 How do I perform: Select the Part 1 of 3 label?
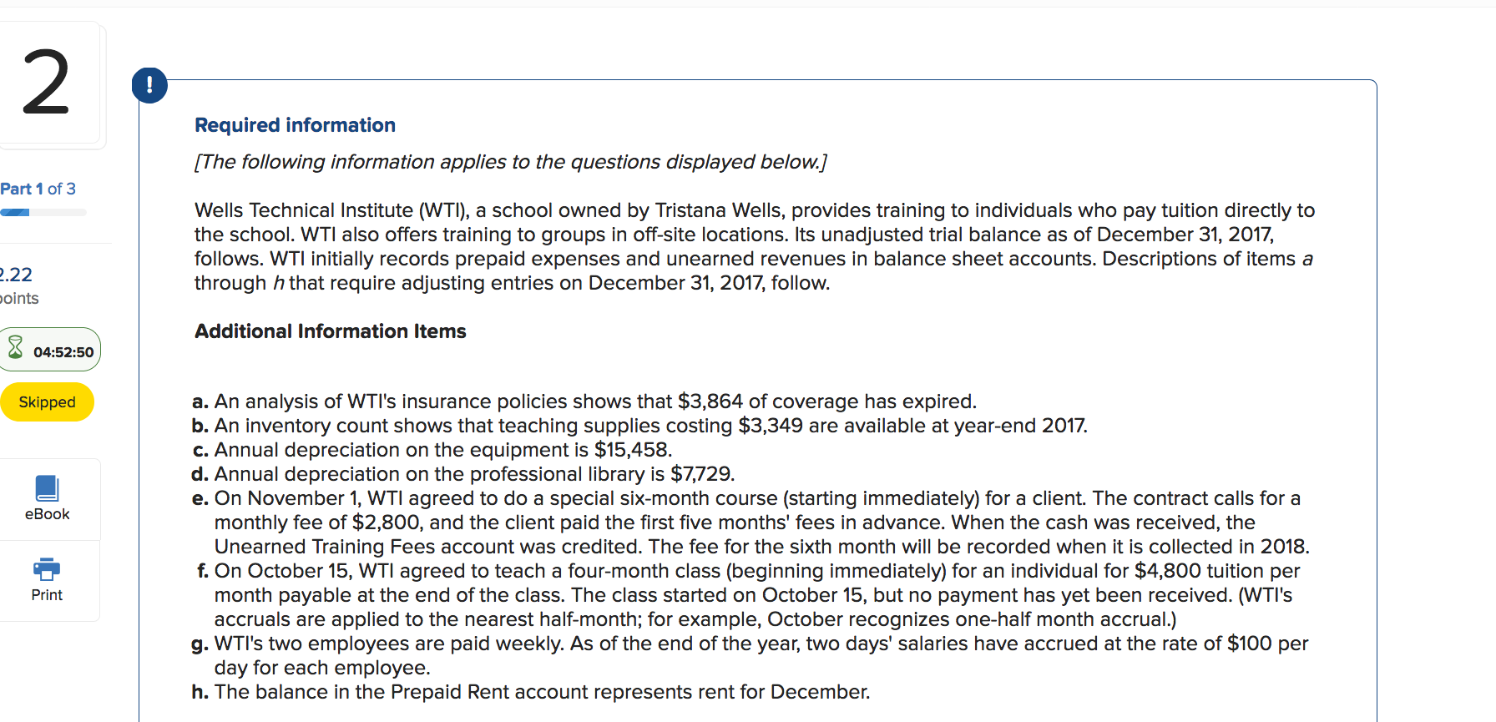[38, 189]
